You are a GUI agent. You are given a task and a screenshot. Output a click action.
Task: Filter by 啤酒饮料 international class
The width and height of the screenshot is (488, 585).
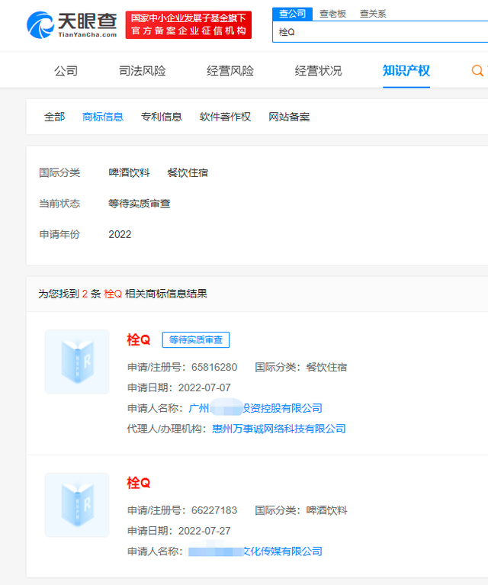tap(129, 172)
